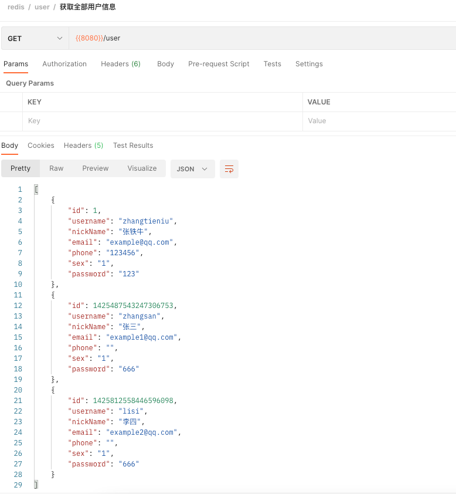456x494 pixels.
Task: Open the GET method dropdown
Action: [35, 39]
